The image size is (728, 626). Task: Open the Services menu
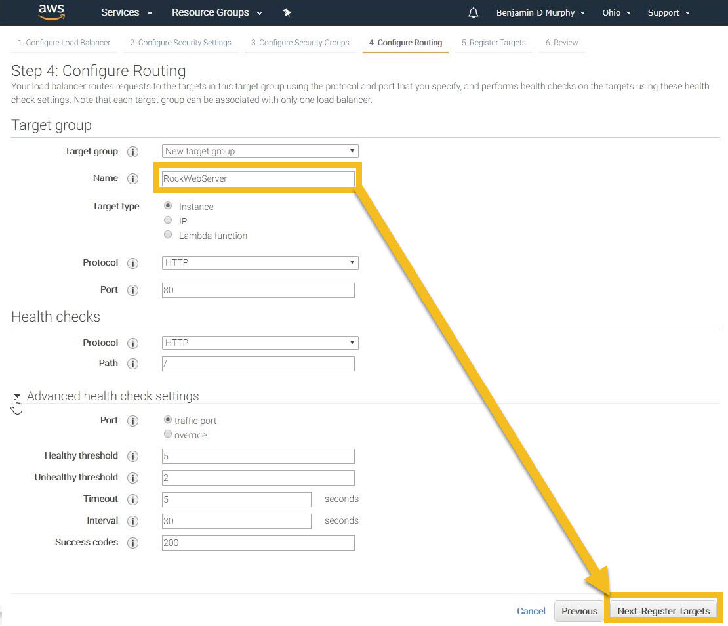click(x=127, y=12)
